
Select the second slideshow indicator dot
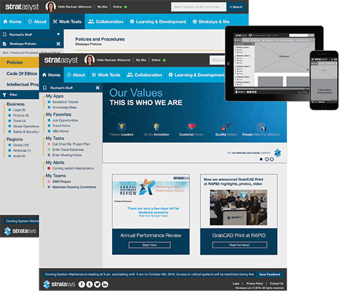[x=267, y=159]
